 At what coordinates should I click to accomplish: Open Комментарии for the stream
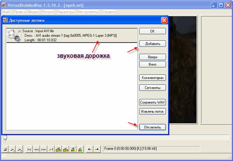click(152, 78)
